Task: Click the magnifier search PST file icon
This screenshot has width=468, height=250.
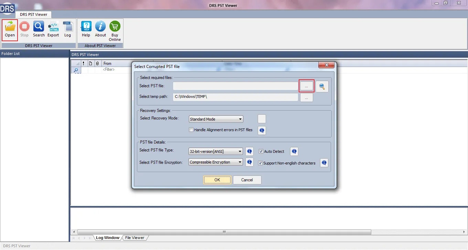Action: pos(322,87)
